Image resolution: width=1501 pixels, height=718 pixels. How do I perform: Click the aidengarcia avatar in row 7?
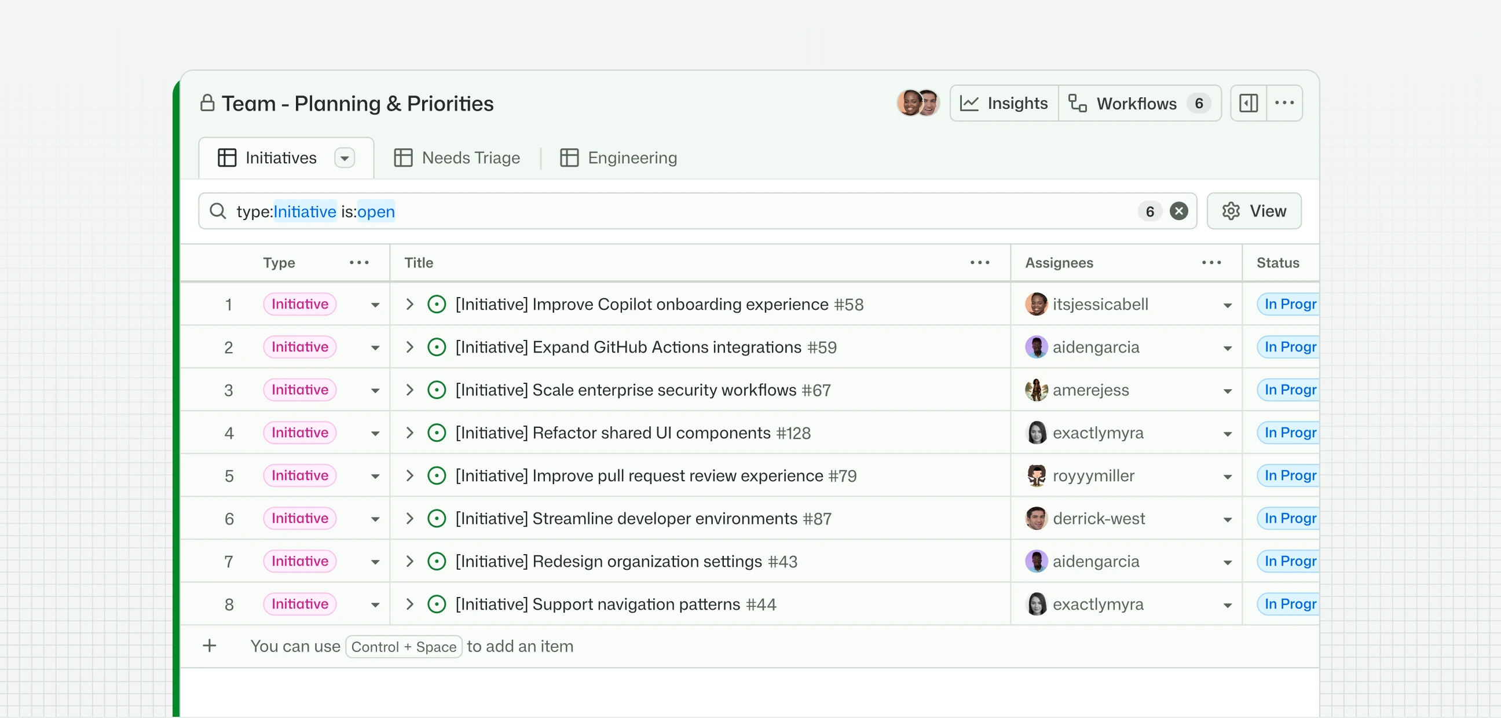[x=1036, y=561]
